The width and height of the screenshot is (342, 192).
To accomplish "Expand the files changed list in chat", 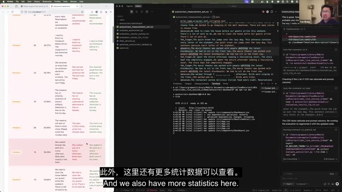I will coord(289,174).
